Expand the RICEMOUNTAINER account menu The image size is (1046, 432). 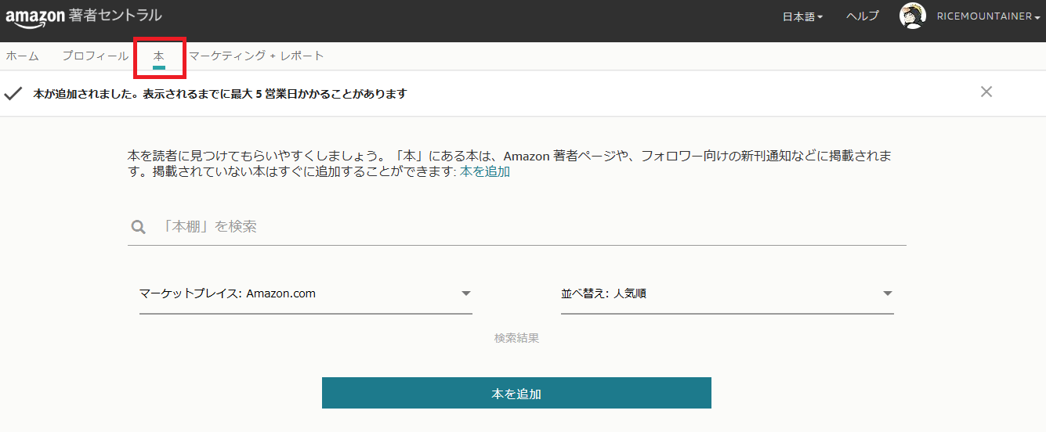(x=988, y=16)
